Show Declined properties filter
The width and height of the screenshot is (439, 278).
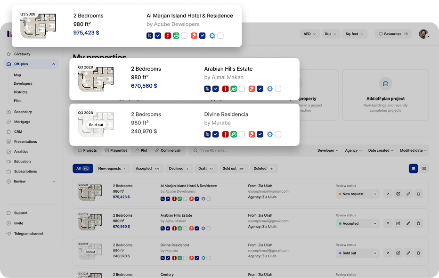tap(179, 169)
